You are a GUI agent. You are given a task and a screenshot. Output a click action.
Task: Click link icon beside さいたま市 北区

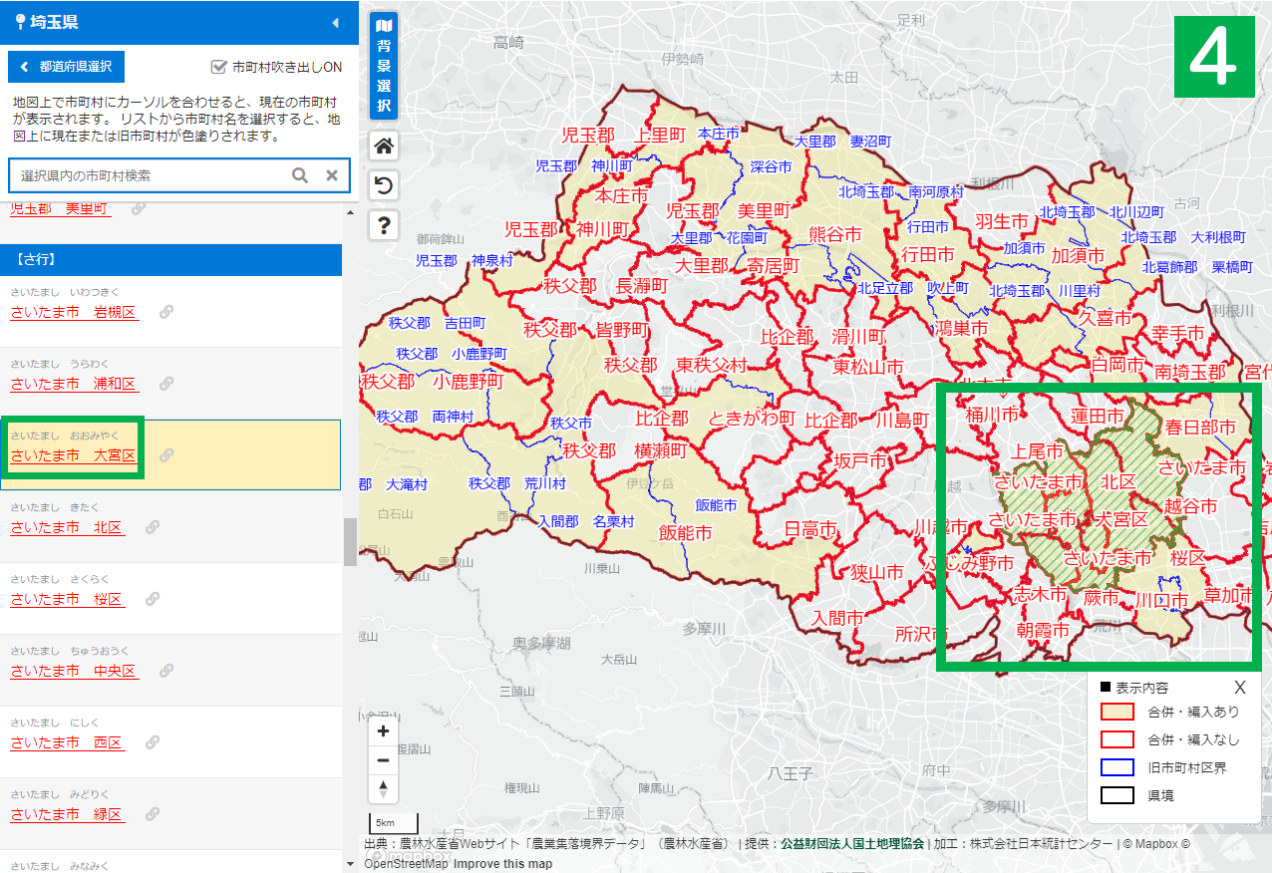(x=153, y=527)
